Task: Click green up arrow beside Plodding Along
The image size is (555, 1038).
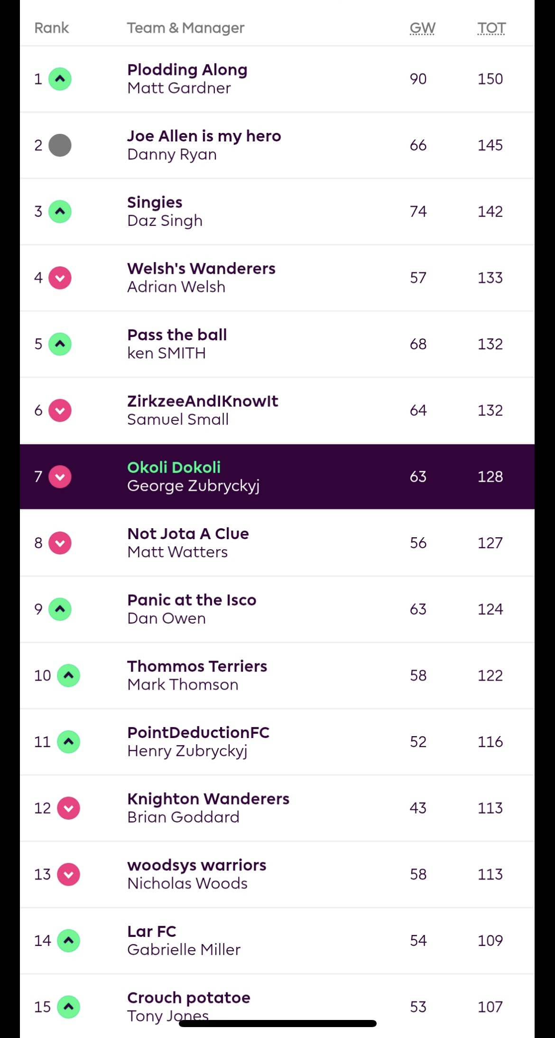Action: pyautogui.click(x=60, y=79)
